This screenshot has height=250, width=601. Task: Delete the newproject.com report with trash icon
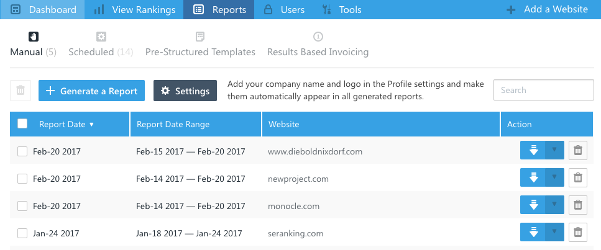tap(578, 177)
